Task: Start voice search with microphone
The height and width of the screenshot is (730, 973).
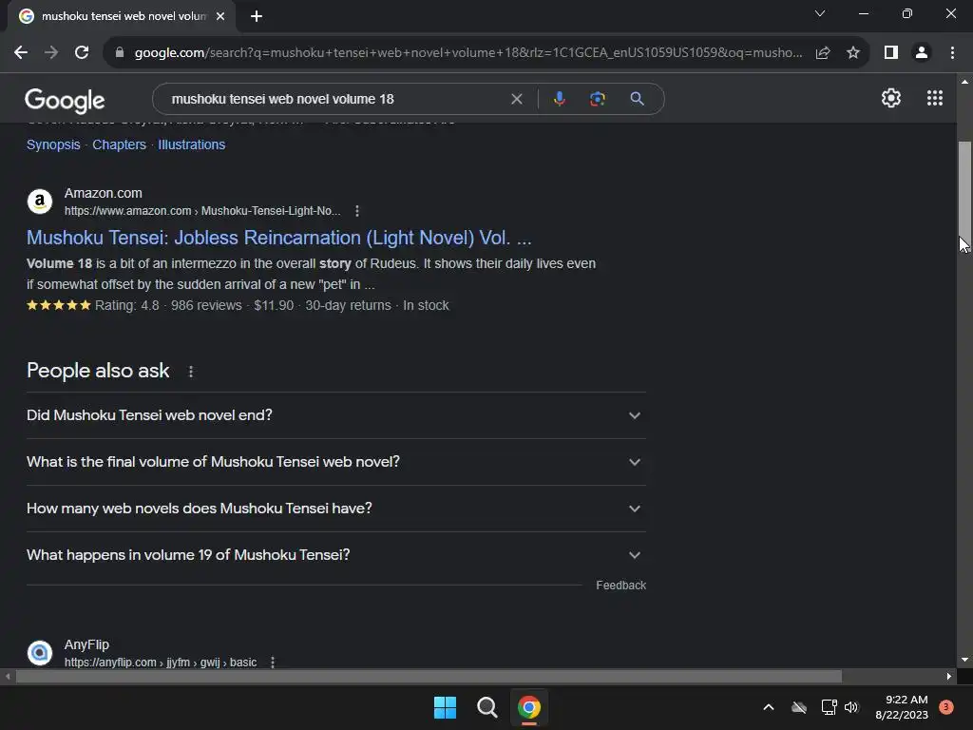Action: point(559,99)
